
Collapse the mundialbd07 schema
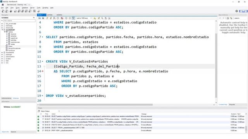pos(2,30)
